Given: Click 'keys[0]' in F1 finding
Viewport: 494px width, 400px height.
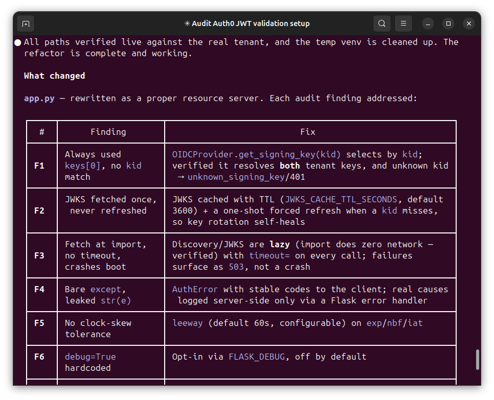Looking at the screenshot, I should click(82, 166).
